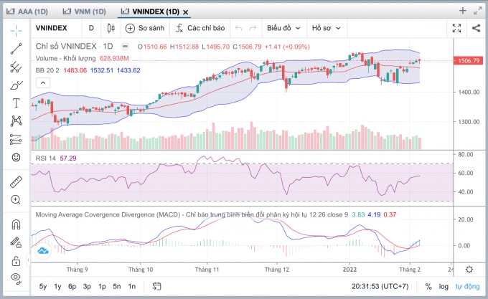Click the share chart icon
This screenshot has width=488, height=299.
tap(476, 28)
